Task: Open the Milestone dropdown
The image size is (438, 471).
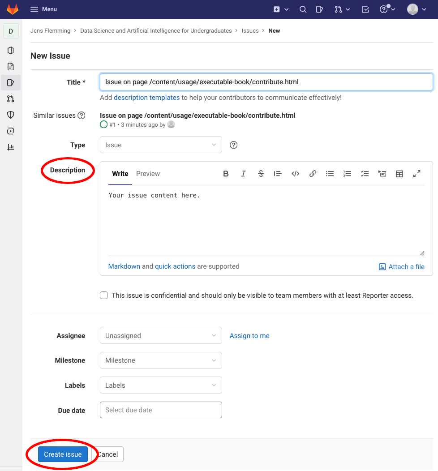Action: (x=160, y=360)
